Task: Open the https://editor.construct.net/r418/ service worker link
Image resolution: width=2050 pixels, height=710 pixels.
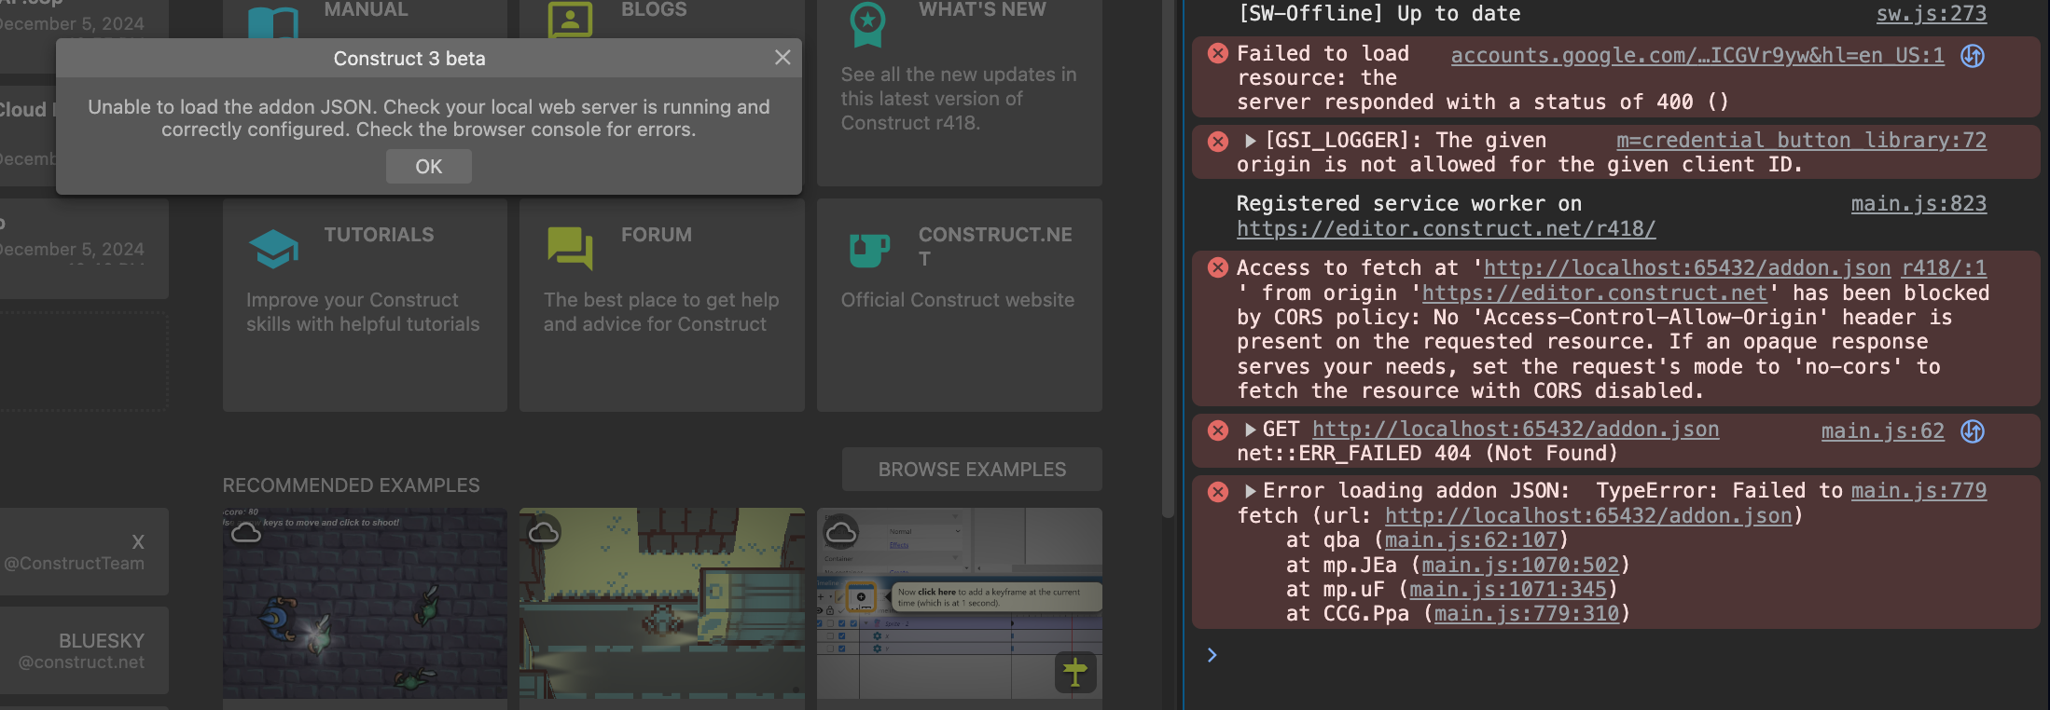Action: pyautogui.click(x=1447, y=228)
